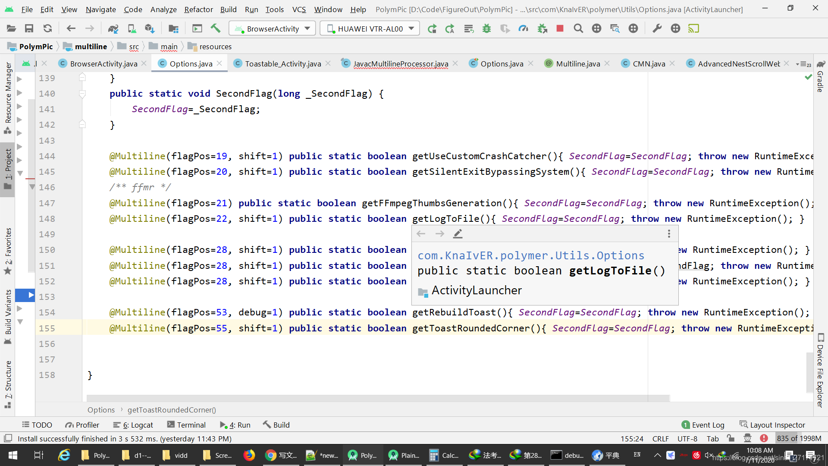Click the resources breadcrumb in navigation bar
Image resolution: width=828 pixels, height=466 pixels.
click(x=210, y=46)
